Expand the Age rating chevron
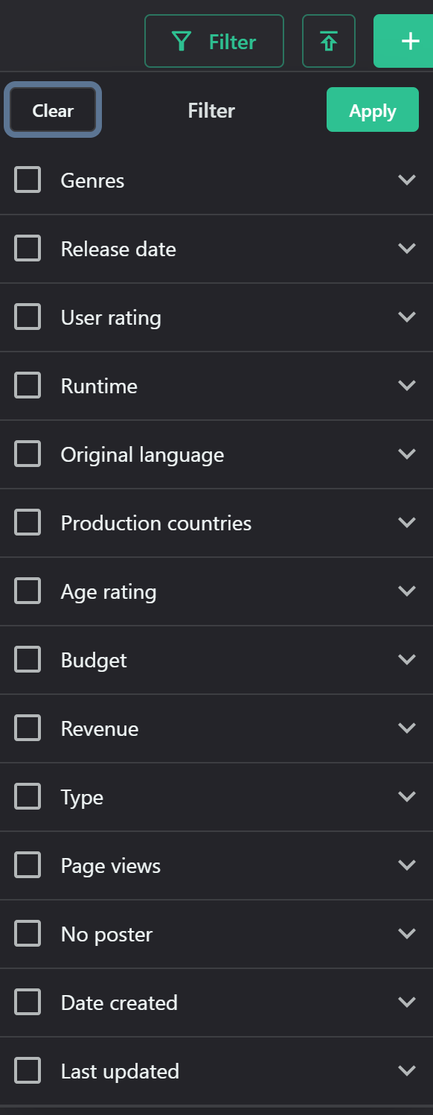Screen dimensions: 433x1115 point(406,591)
